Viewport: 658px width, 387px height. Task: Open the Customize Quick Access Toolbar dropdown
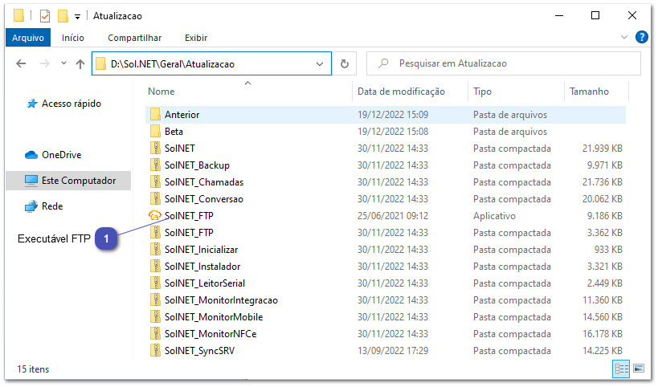point(77,17)
